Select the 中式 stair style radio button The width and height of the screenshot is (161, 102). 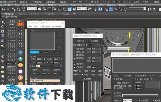90,75
